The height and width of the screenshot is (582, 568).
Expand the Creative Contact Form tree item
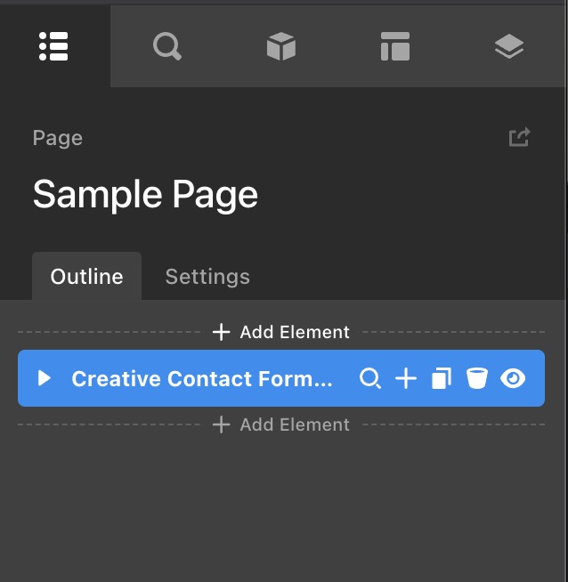pos(45,378)
